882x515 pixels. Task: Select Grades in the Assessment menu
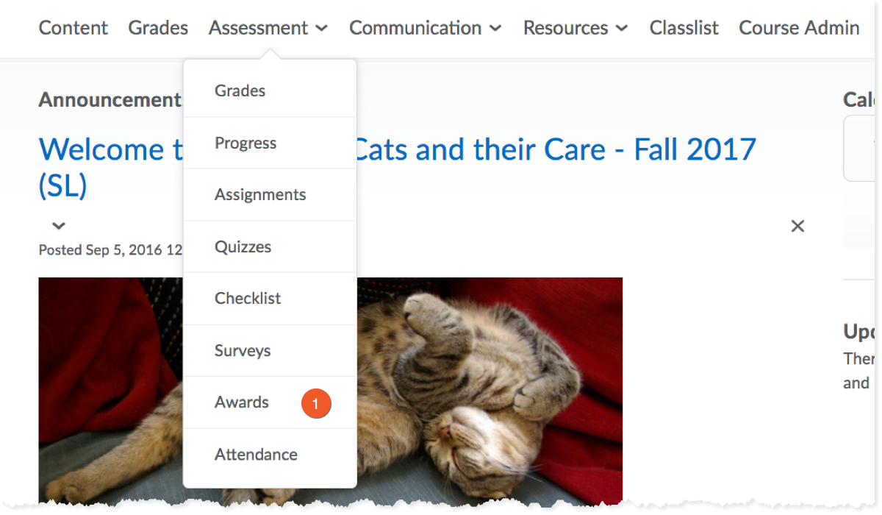240,91
